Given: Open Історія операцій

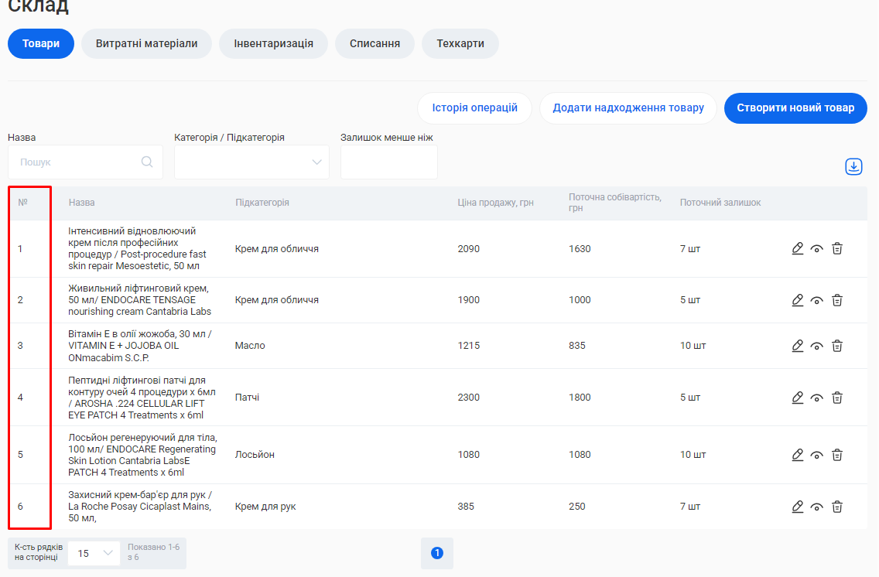Looking at the screenshot, I should coord(474,108).
